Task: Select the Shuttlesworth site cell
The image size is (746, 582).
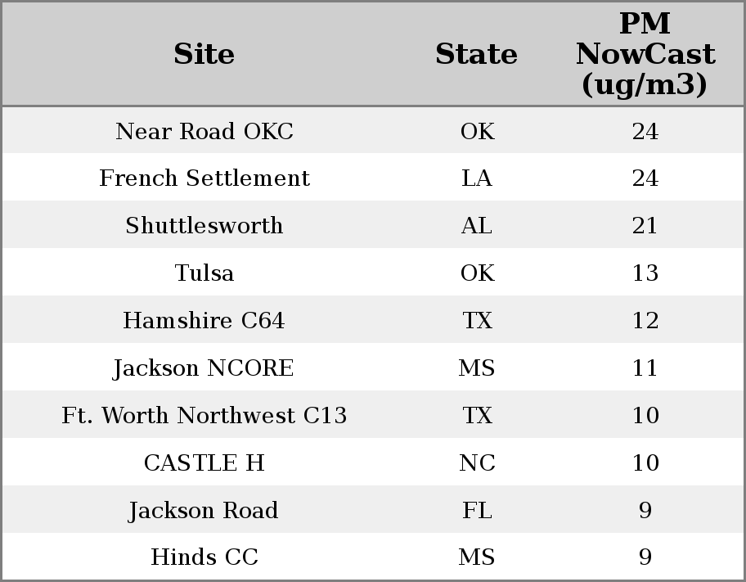Action: tap(204, 225)
